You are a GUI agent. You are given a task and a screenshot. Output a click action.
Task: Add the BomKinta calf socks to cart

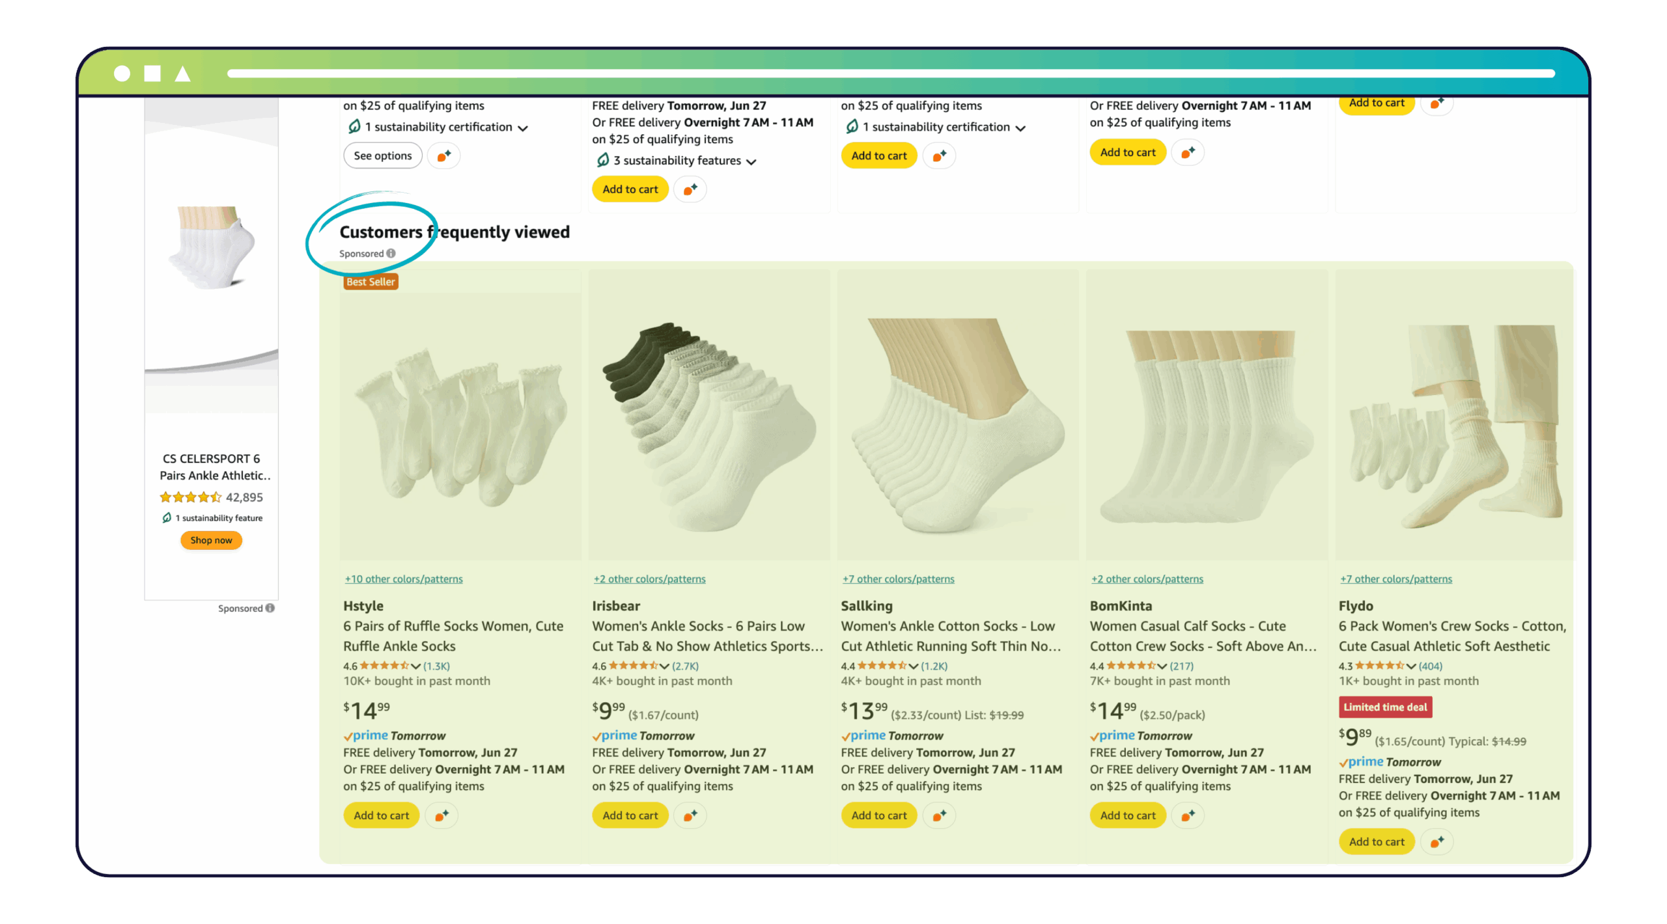click(x=1128, y=815)
